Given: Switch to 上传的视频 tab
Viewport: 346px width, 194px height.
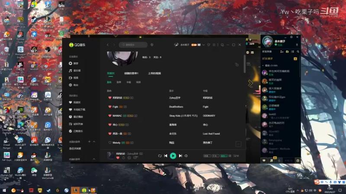Looking at the screenshot, I should (154, 73).
